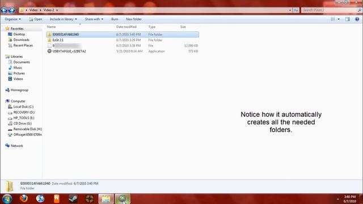
Task: Switch to Windows Explorer taskbar button
Action: [106, 199]
